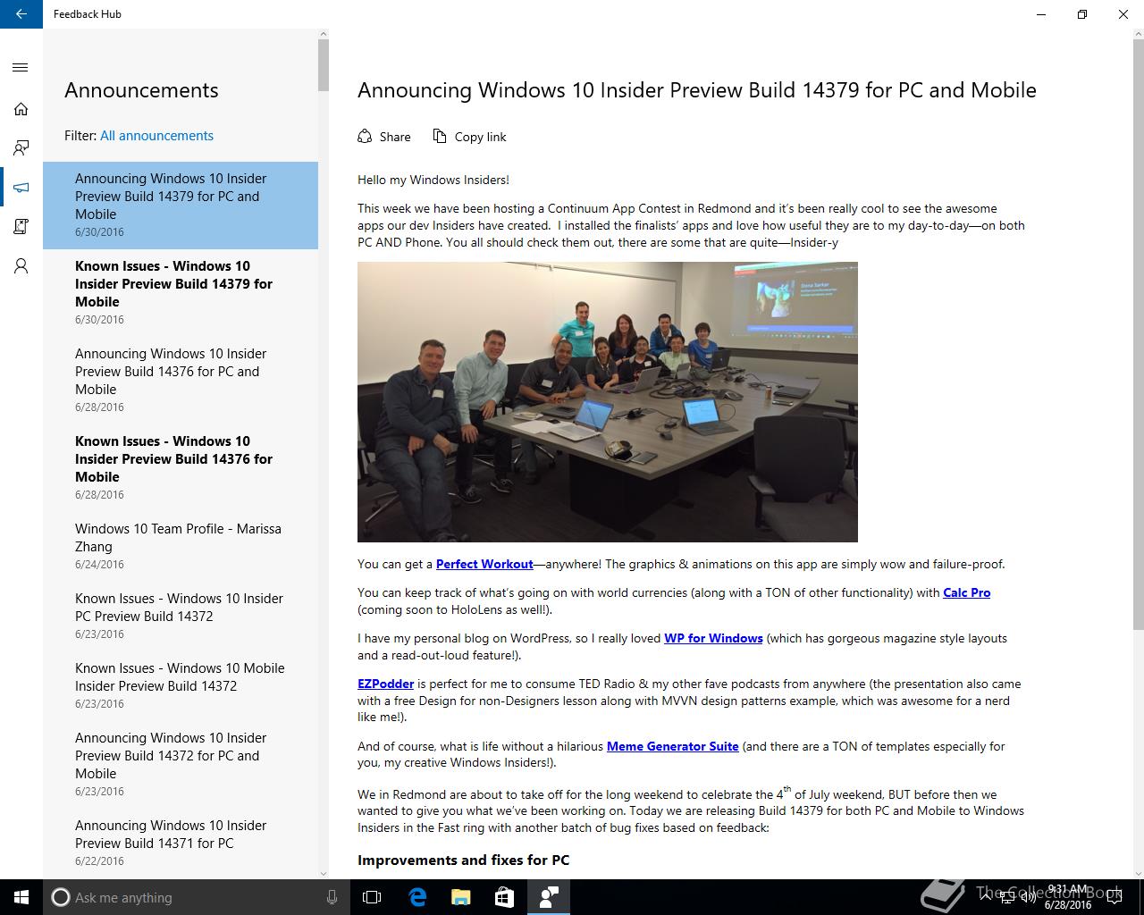Click the Copy link button
The image size is (1144, 915).
point(469,137)
